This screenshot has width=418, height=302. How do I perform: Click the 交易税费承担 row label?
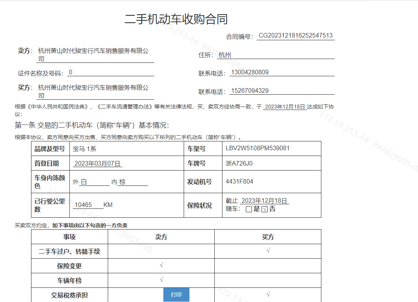(69, 295)
